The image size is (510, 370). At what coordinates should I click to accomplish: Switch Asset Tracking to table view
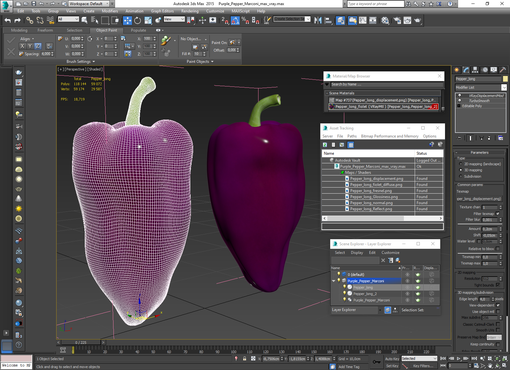351,145
